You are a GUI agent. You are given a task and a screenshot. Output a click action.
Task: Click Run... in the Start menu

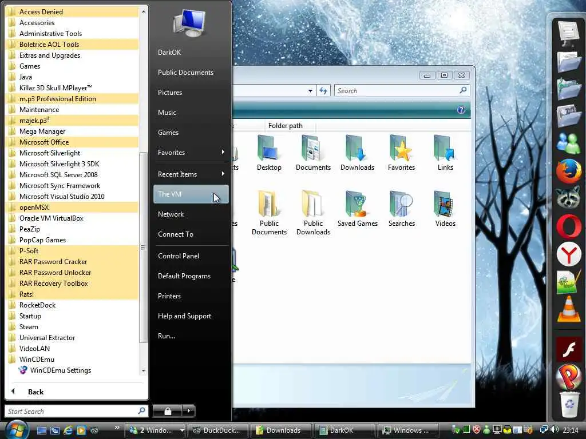point(191,336)
